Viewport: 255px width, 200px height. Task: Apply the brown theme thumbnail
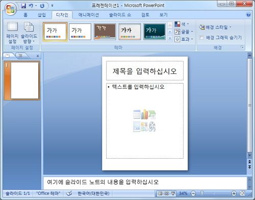point(105,32)
